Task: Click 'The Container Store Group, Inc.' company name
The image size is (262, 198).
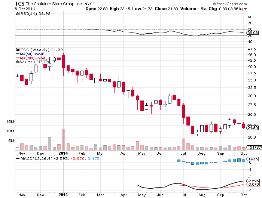Action: 55,4
